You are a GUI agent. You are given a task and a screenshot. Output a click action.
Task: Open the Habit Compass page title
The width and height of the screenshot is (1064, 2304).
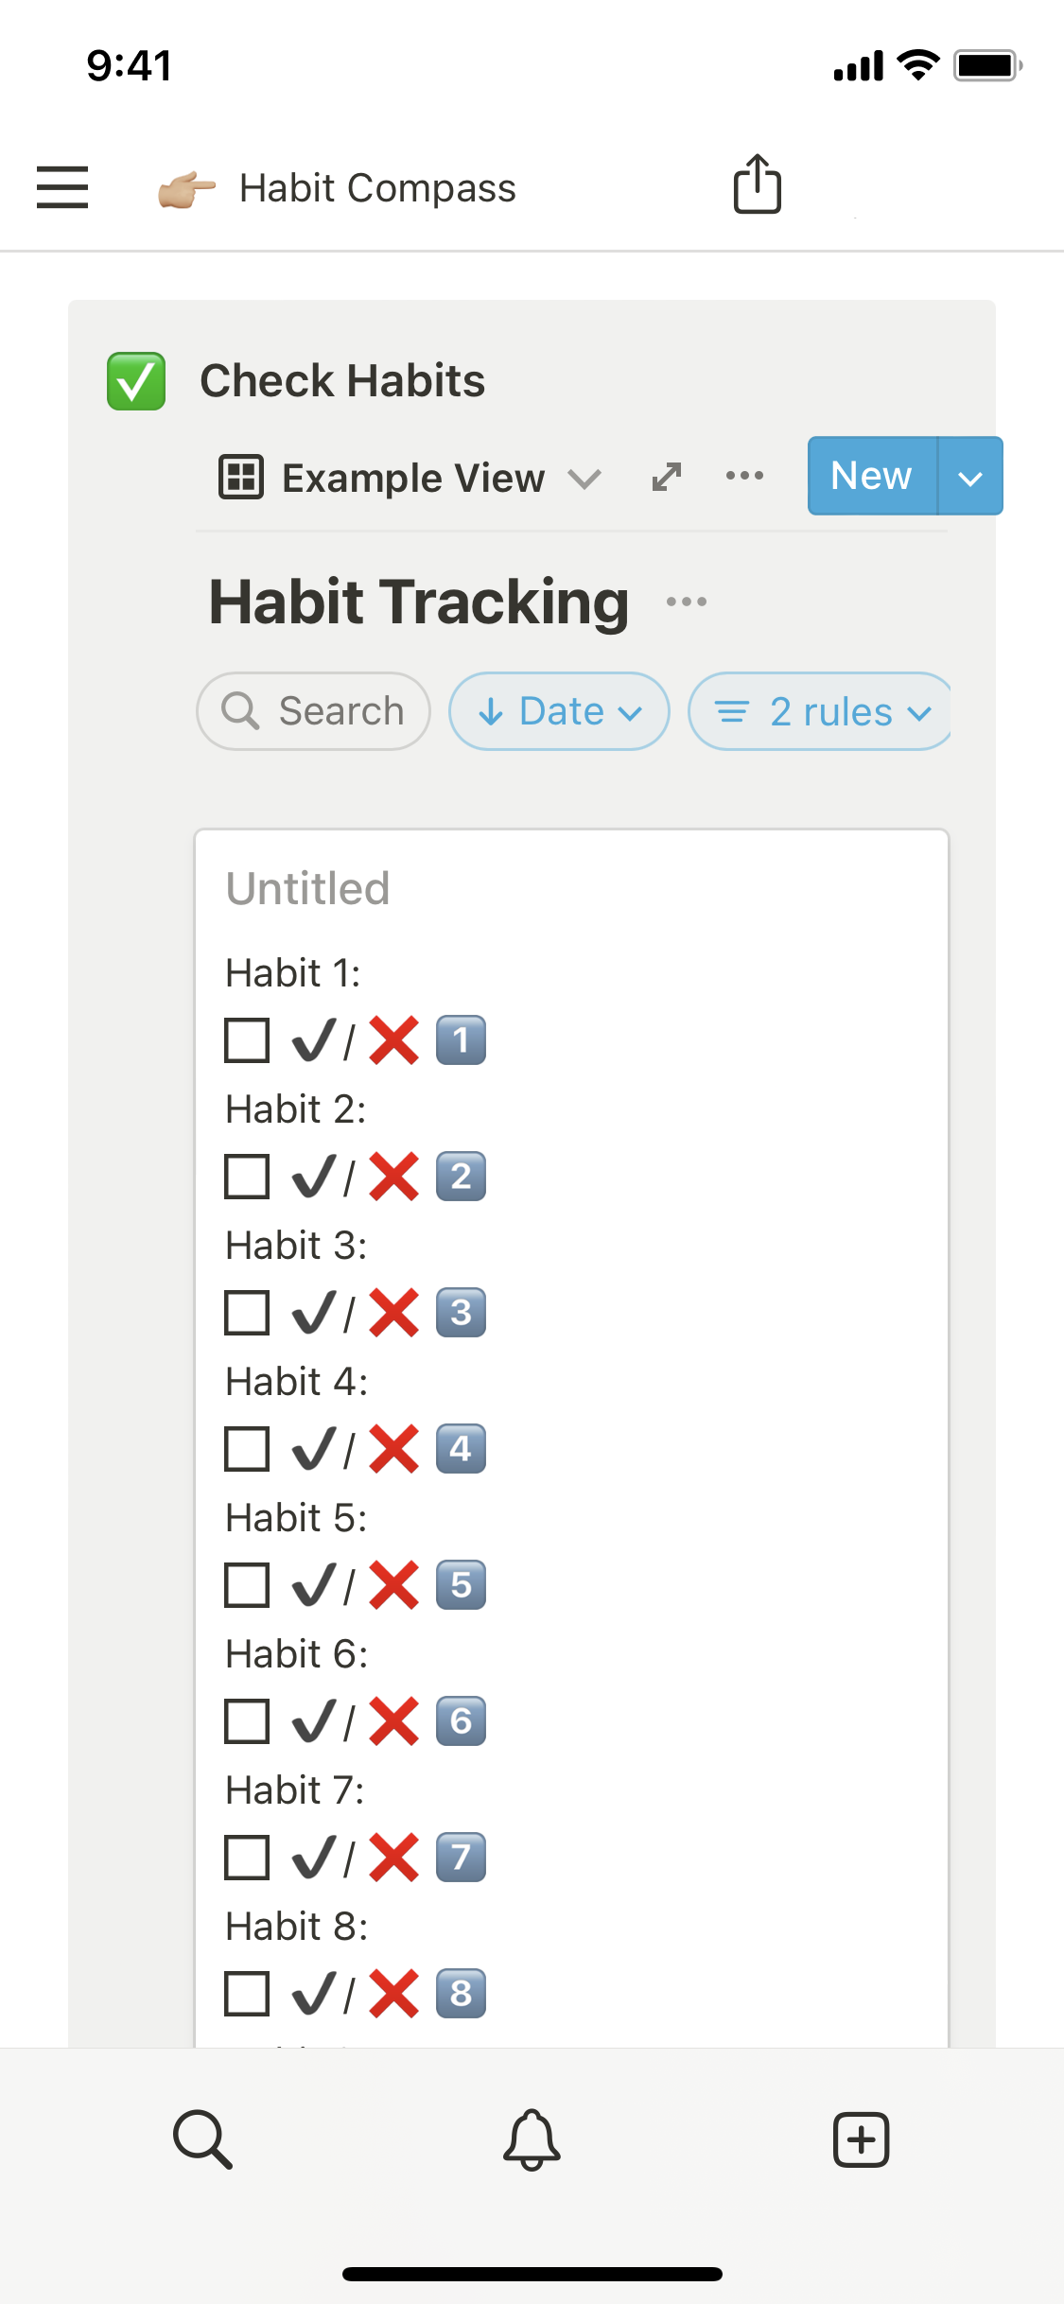click(377, 188)
